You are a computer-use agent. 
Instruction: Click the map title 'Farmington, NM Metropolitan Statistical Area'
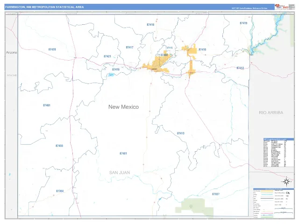(x=44, y=7)
